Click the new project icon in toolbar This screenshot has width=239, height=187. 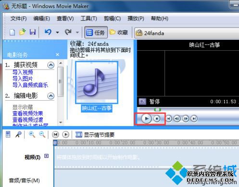[x=12, y=32]
